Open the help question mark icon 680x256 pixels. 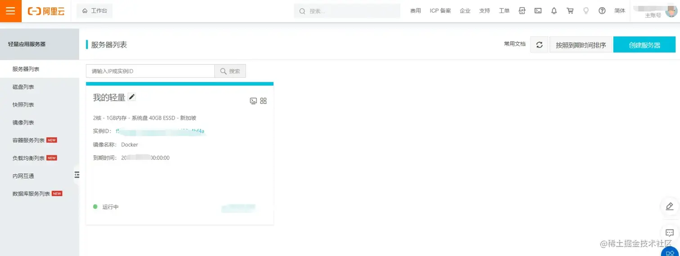click(x=602, y=11)
